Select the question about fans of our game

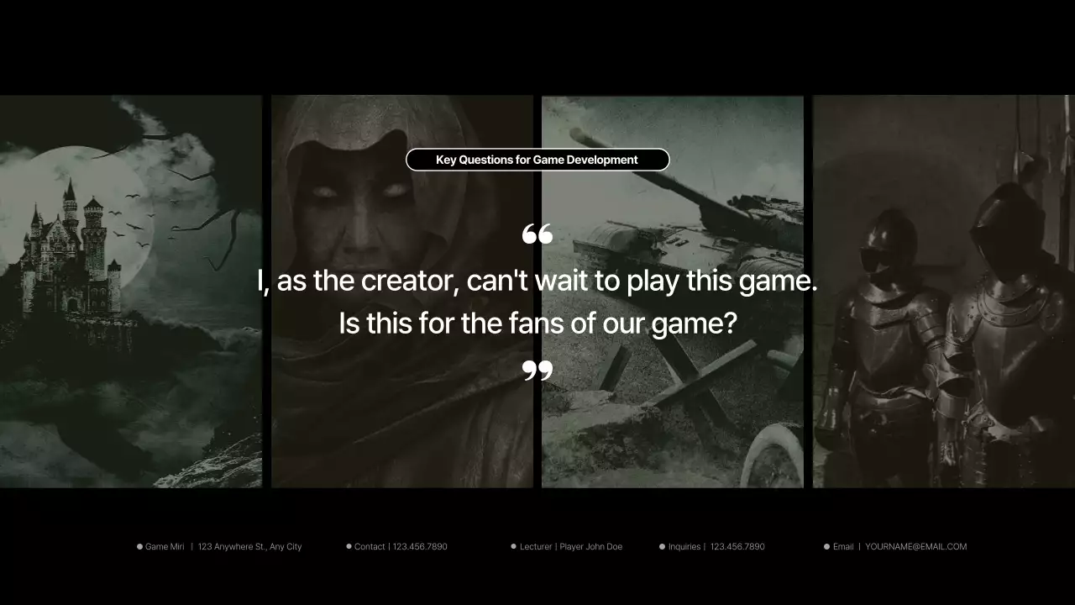537,323
